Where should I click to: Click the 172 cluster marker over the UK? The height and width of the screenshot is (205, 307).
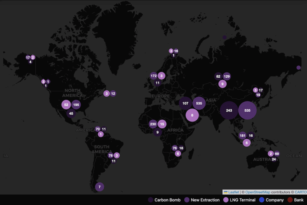(153, 76)
